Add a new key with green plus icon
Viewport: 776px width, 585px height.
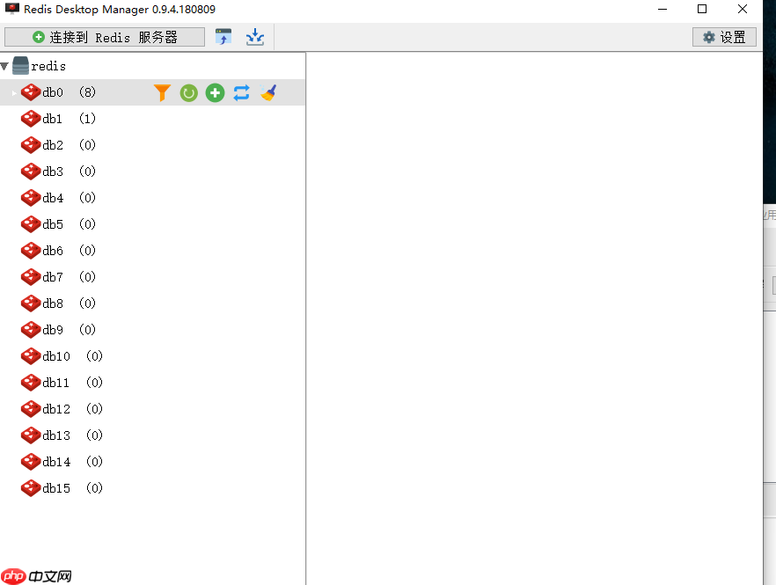tap(215, 92)
